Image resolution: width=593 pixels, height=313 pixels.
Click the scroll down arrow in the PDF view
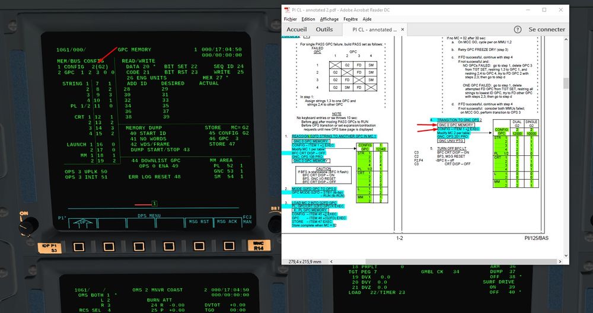click(x=566, y=256)
